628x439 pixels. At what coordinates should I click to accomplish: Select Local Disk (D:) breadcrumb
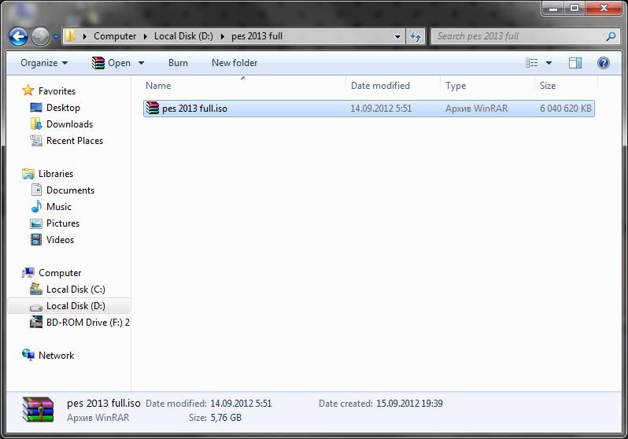(183, 36)
